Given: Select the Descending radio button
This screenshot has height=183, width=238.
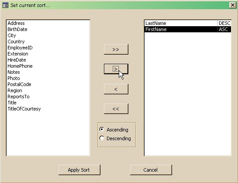Looking at the screenshot, I should tap(102, 138).
